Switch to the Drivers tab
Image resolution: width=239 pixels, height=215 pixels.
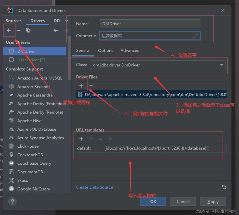(38, 21)
